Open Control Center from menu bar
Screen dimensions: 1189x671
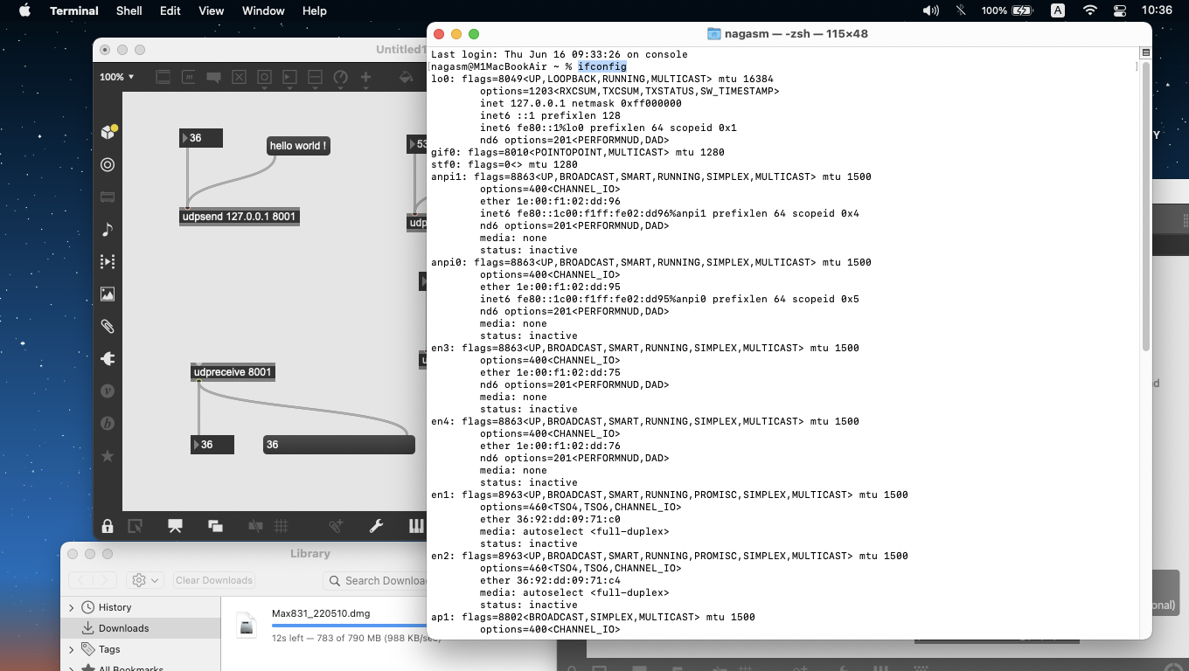click(1120, 10)
